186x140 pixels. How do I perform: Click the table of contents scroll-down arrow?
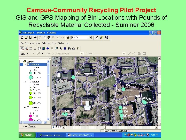[x=48, y=119]
